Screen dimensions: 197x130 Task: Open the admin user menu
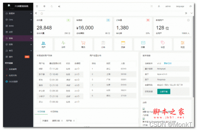168,6
